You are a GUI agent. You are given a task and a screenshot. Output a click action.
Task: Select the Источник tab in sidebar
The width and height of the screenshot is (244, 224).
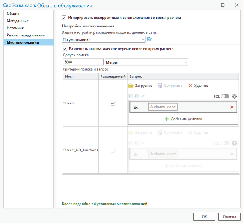point(15,28)
